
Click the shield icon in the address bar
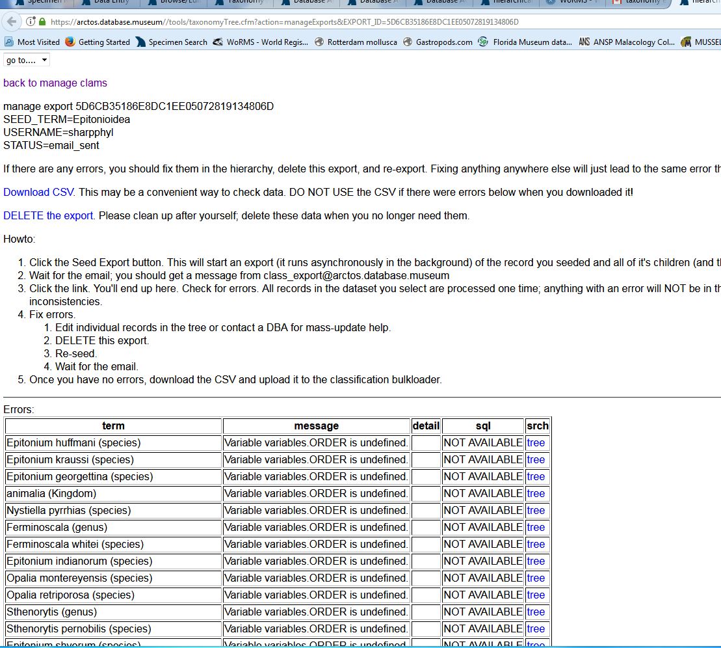tap(30, 20)
